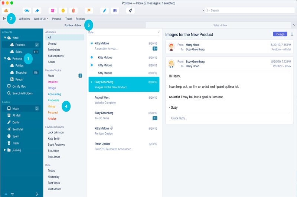Archive the message with the pink icon
Screen dimensions: 297x197
(x=53, y=11)
